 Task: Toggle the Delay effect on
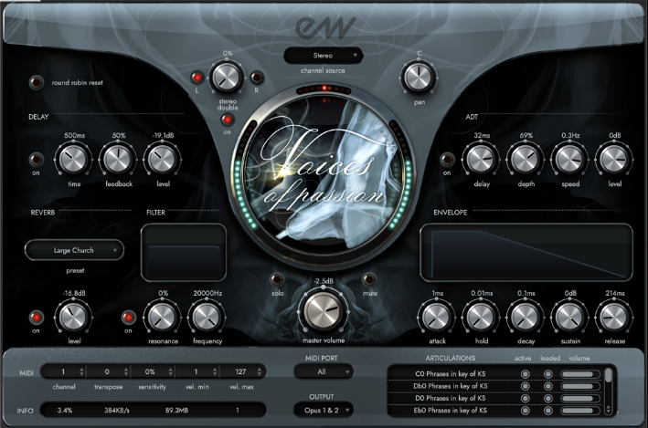pos(37,160)
